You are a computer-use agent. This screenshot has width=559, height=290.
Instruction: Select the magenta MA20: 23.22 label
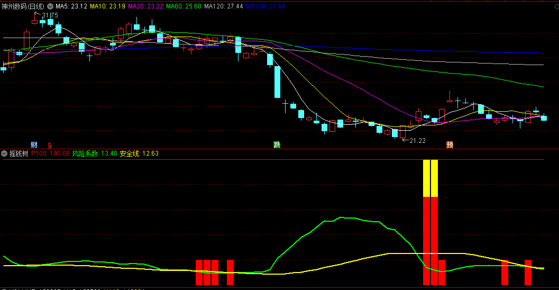click(145, 6)
